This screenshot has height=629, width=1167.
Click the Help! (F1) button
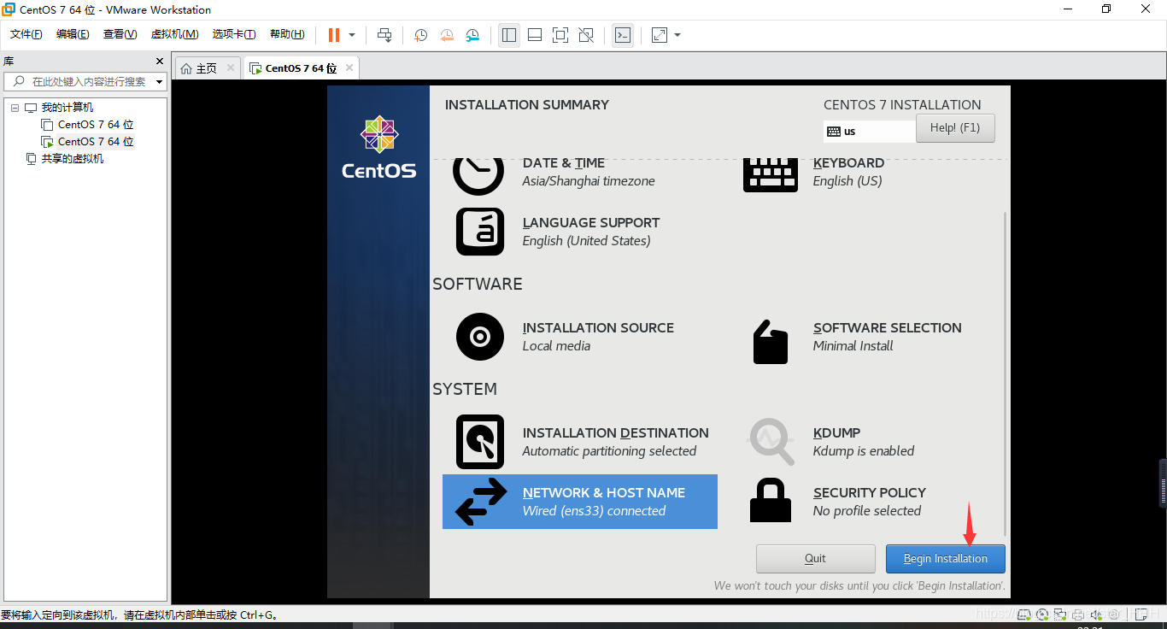pyautogui.click(x=955, y=128)
